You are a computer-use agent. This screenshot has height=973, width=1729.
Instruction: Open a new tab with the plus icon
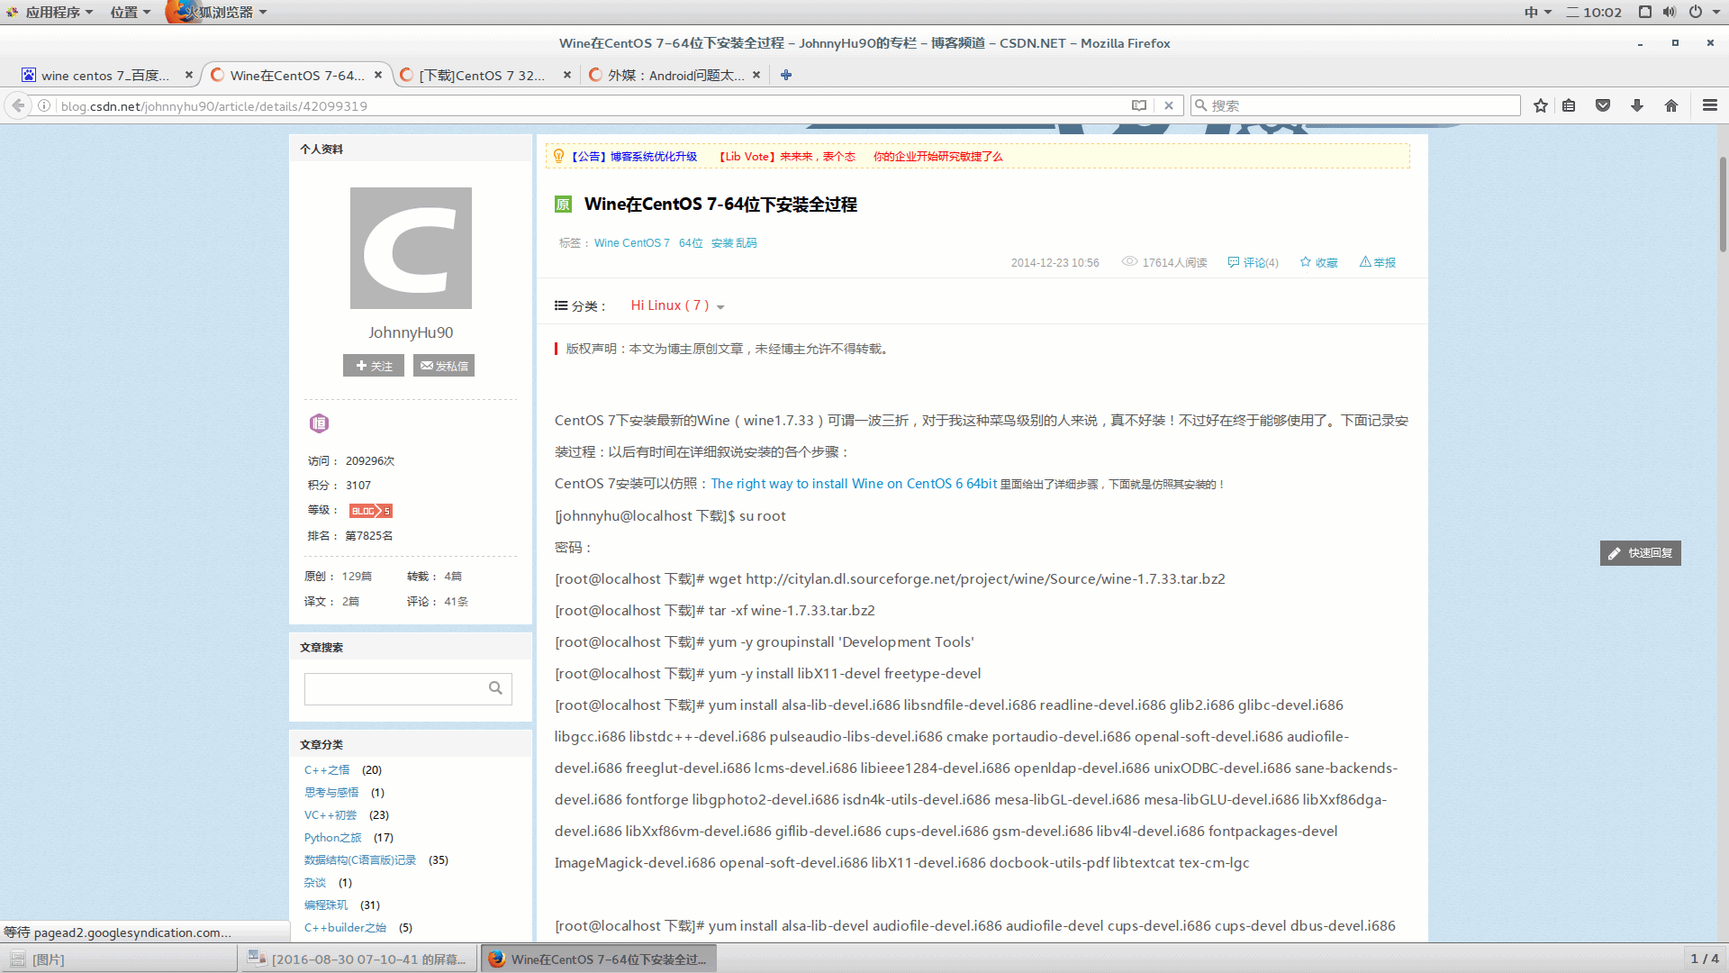(x=786, y=75)
